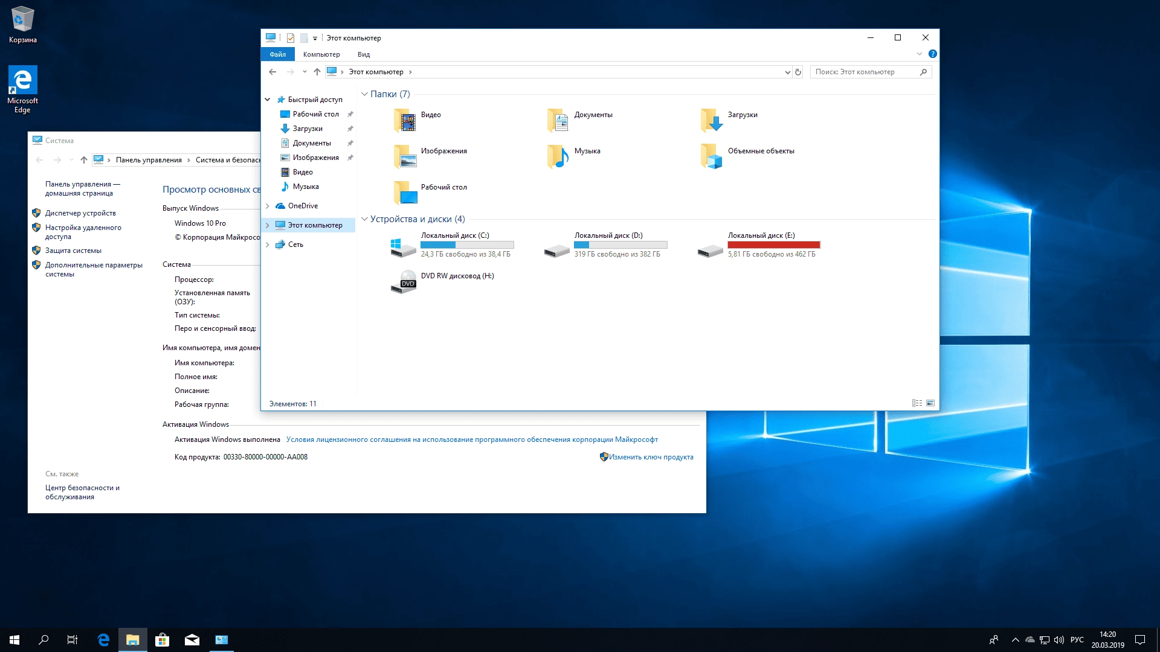Viewport: 1160px width, 652px height.
Task: Open the Загрузки folder in Папки
Action: (x=729, y=120)
